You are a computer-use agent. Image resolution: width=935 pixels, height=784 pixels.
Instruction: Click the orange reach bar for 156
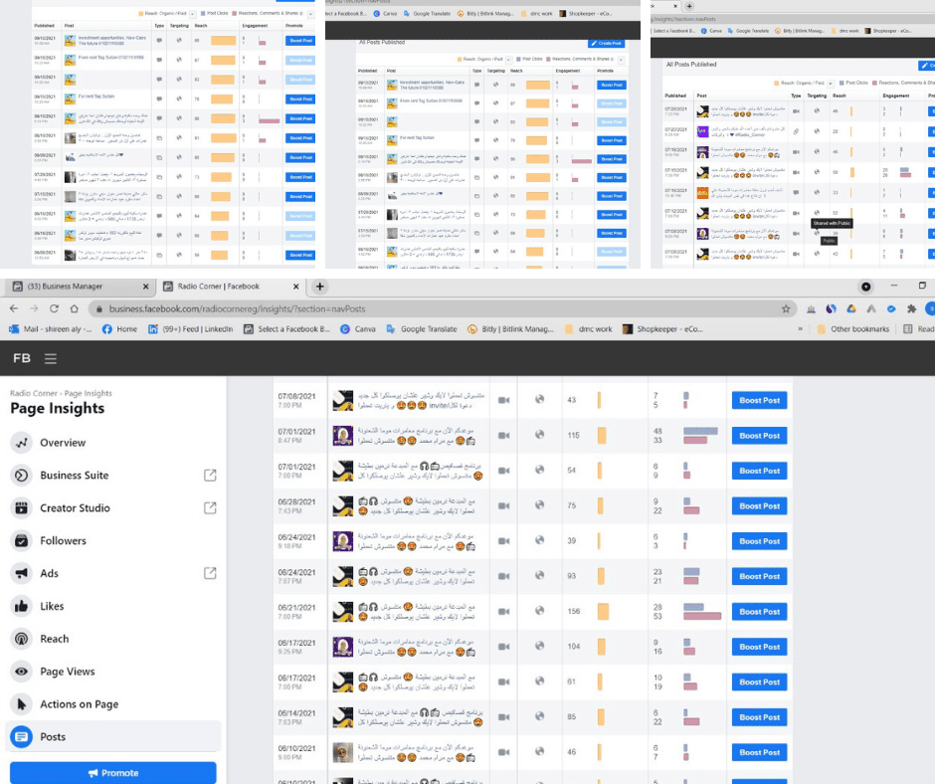click(603, 612)
